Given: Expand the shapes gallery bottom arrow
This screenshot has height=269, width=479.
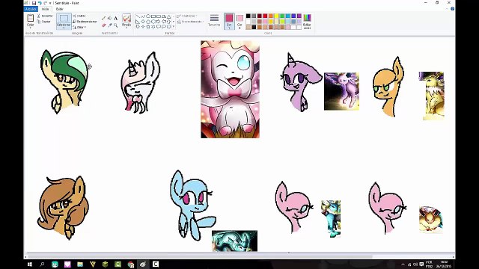Looking at the screenshot, I should 174,27.
